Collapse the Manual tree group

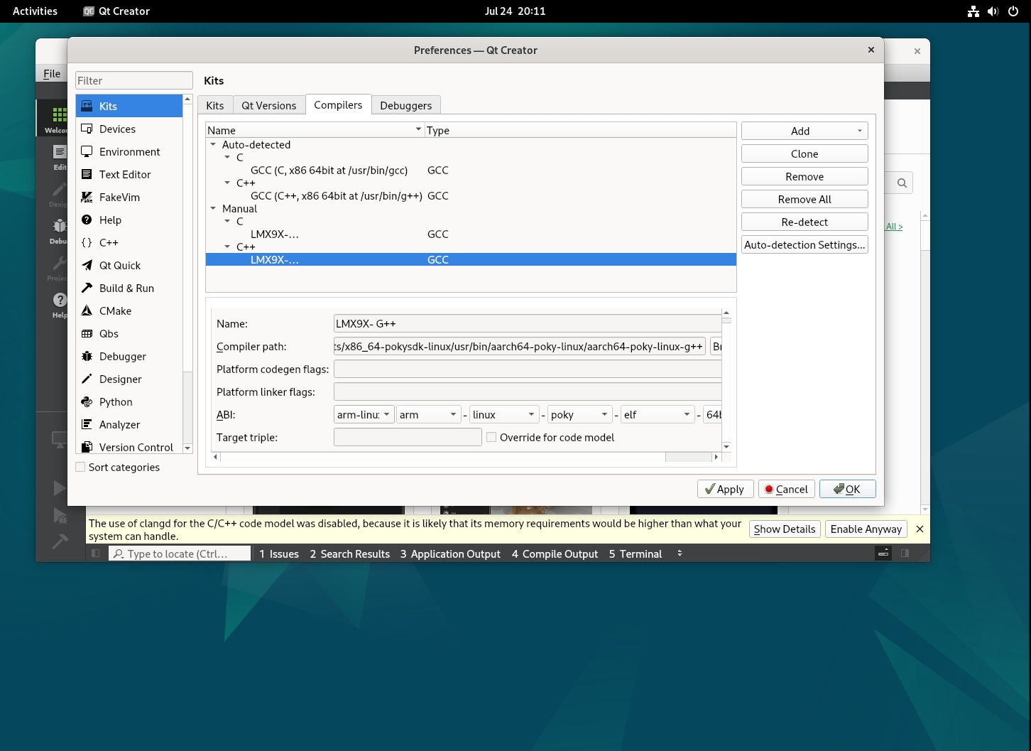pyautogui.click(x=213, y=208)
